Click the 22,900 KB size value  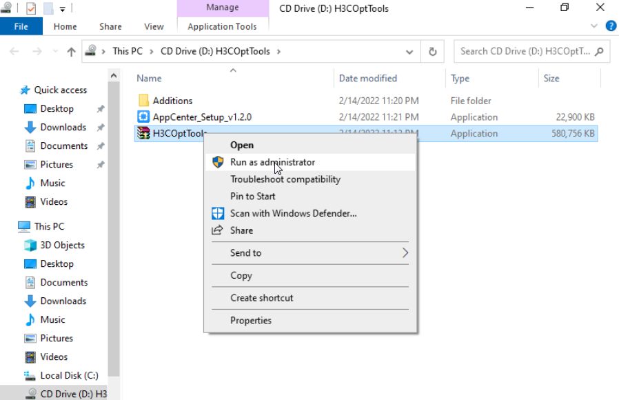[x=575, y=117]
